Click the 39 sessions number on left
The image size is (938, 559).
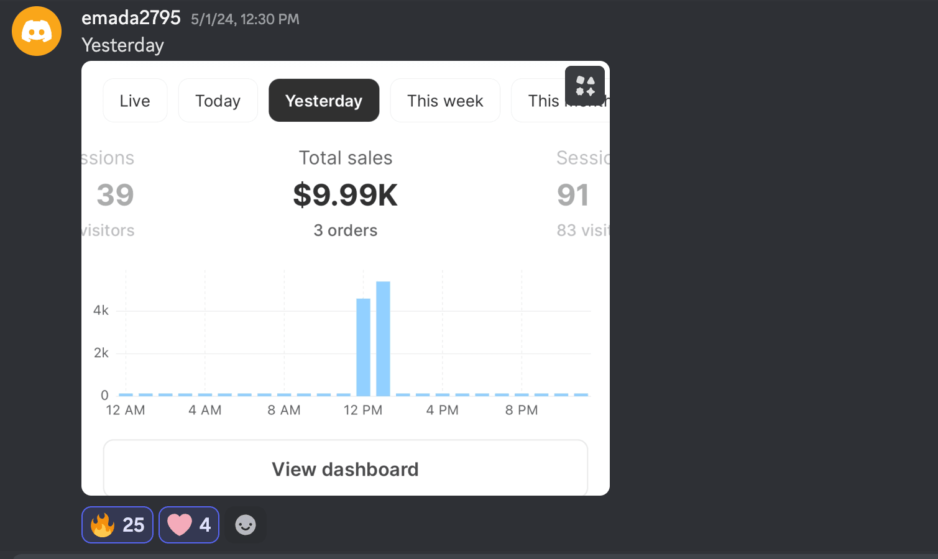pos(116,195)
